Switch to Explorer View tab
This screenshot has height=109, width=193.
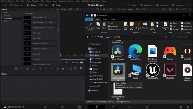click(113, 19)
